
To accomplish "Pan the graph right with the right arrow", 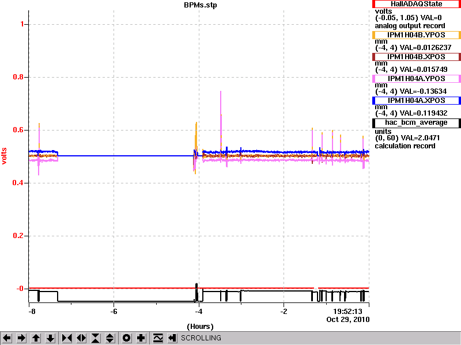I will click(x=21, y=338).
